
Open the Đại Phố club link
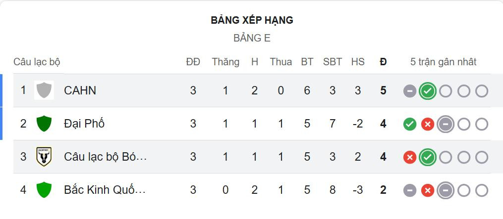84,124
